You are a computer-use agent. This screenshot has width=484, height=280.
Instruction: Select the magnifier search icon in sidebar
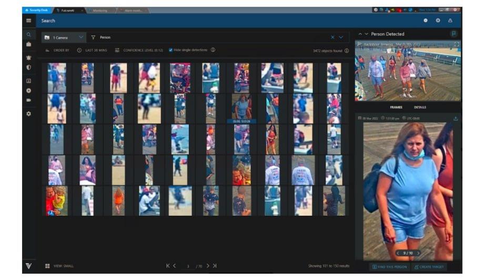pos(29,35)
